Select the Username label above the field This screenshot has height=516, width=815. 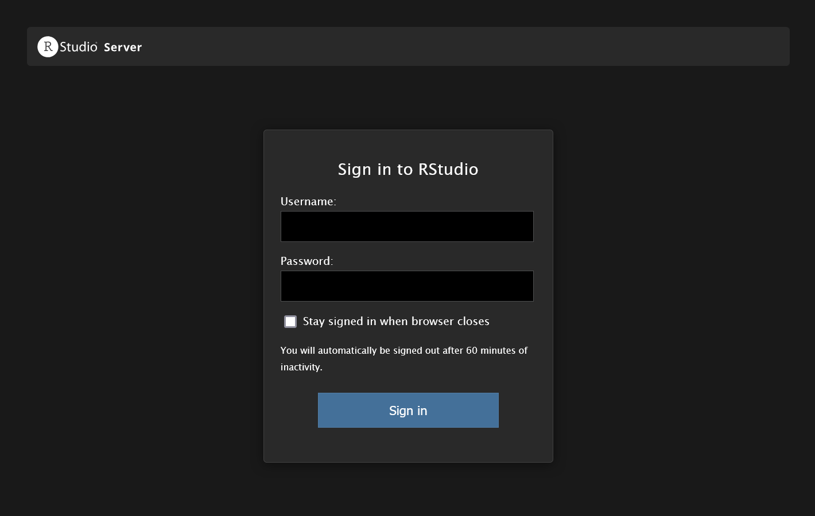(x=308, y=201)
